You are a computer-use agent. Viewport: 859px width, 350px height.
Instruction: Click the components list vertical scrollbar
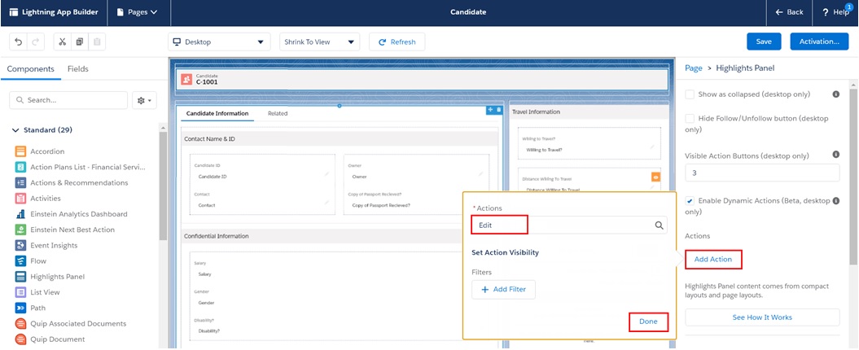pos(163,186)
